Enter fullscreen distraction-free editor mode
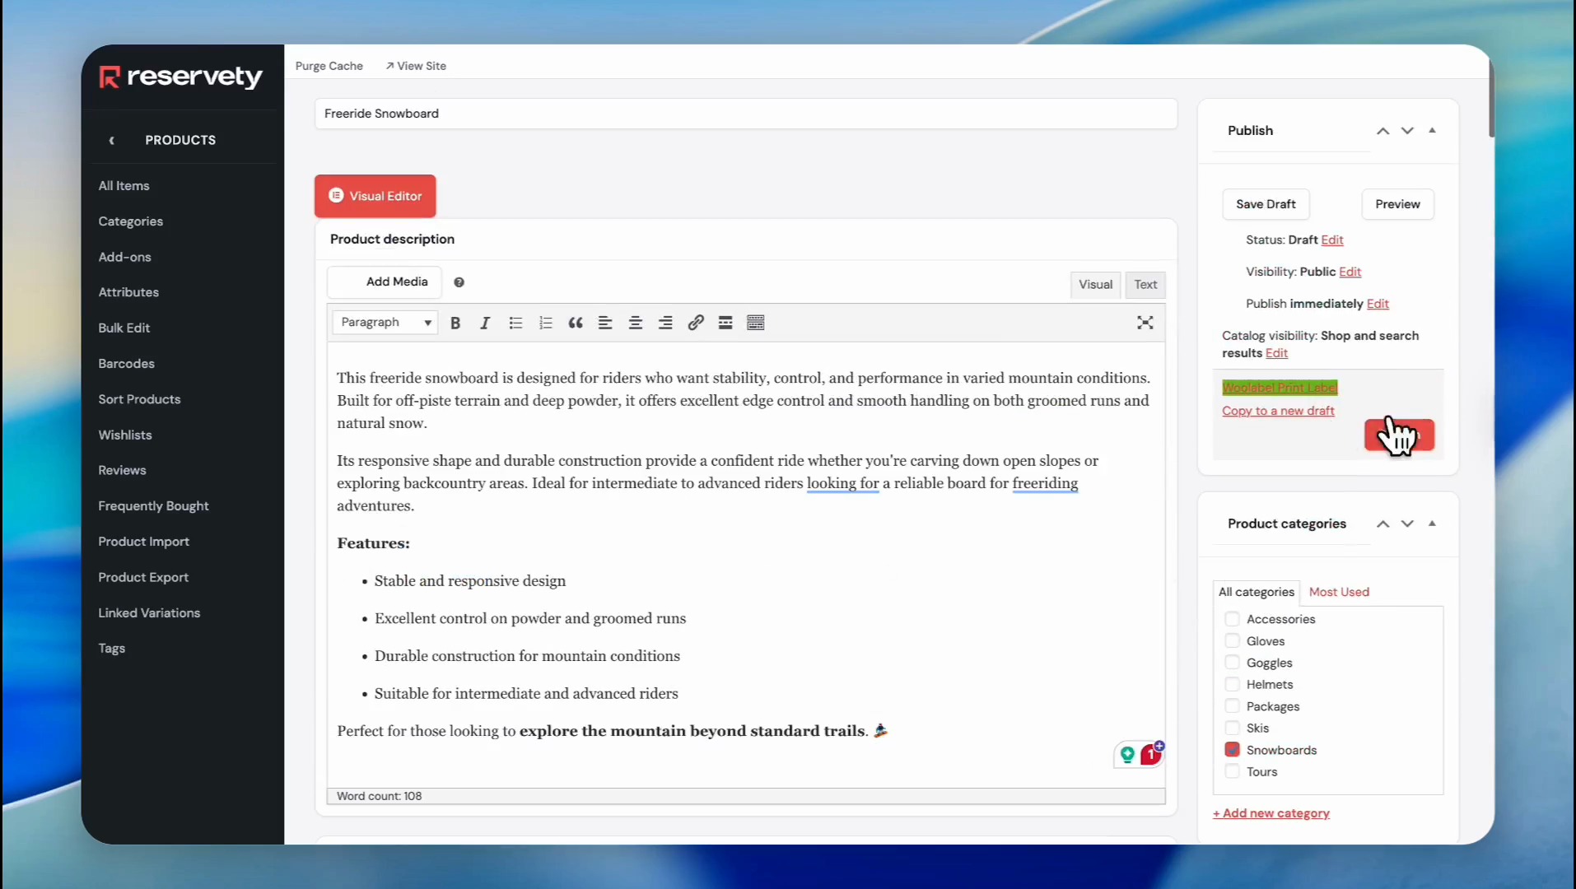 (1145, 323)
